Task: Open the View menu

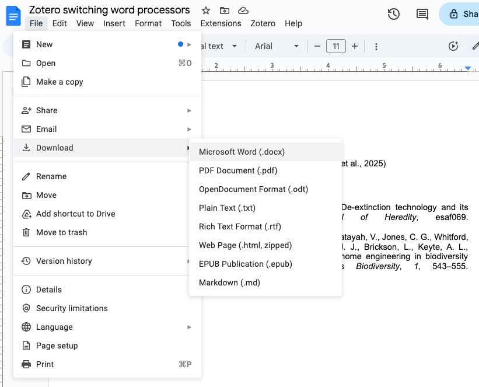Action: 85,23
